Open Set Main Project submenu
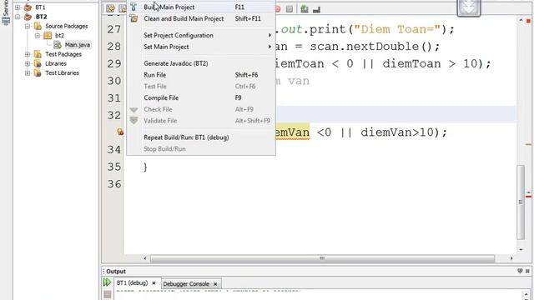534x300 pixels. pos(201,47)
